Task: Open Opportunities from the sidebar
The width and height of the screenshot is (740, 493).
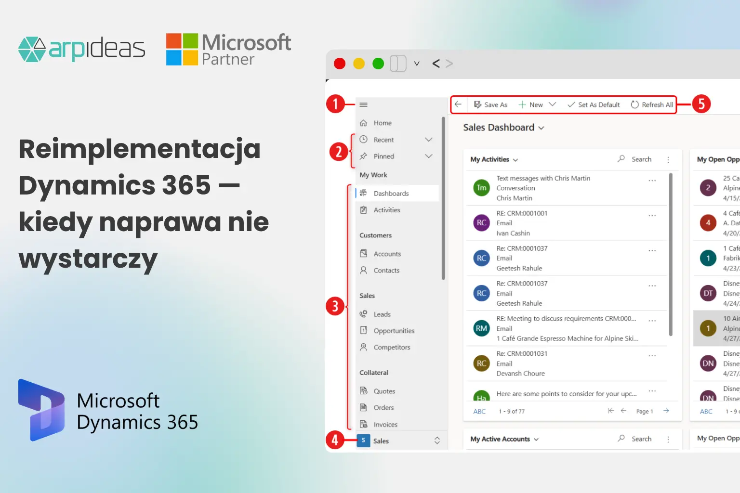Action: click(x=394, y=331)
